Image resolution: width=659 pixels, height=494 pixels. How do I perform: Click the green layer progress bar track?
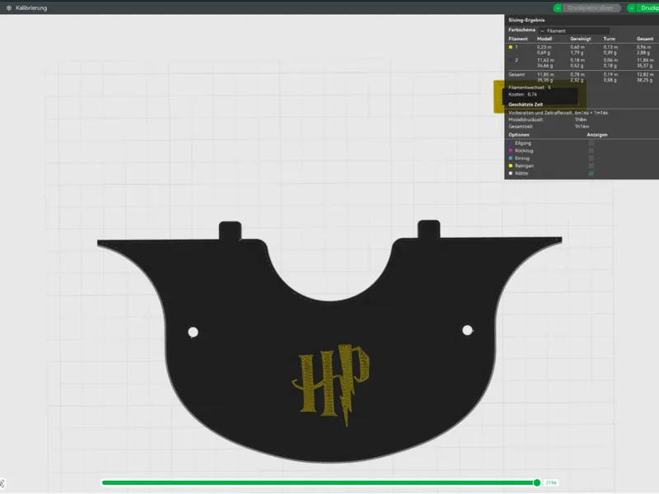point(317,483)
